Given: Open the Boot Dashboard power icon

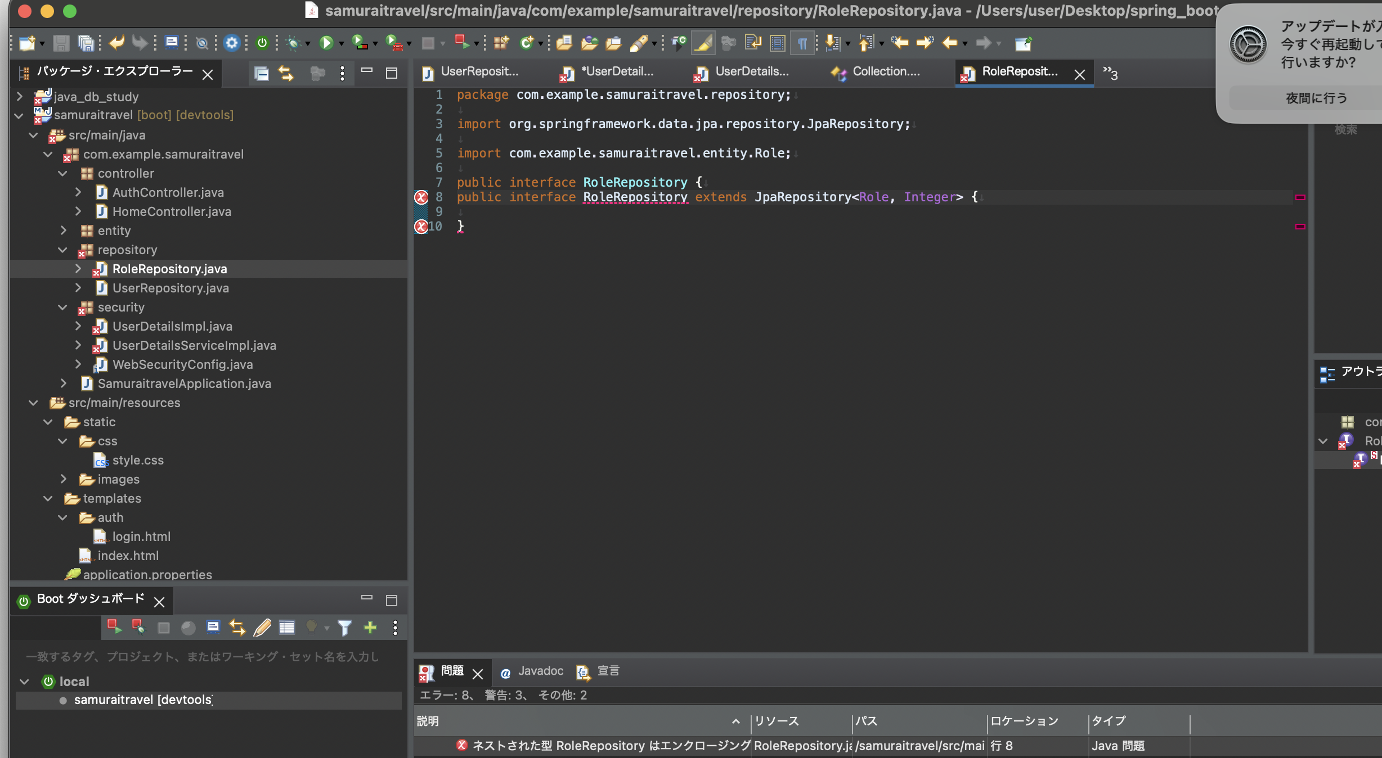Looking at the screenshot, I should coord(262,43).
